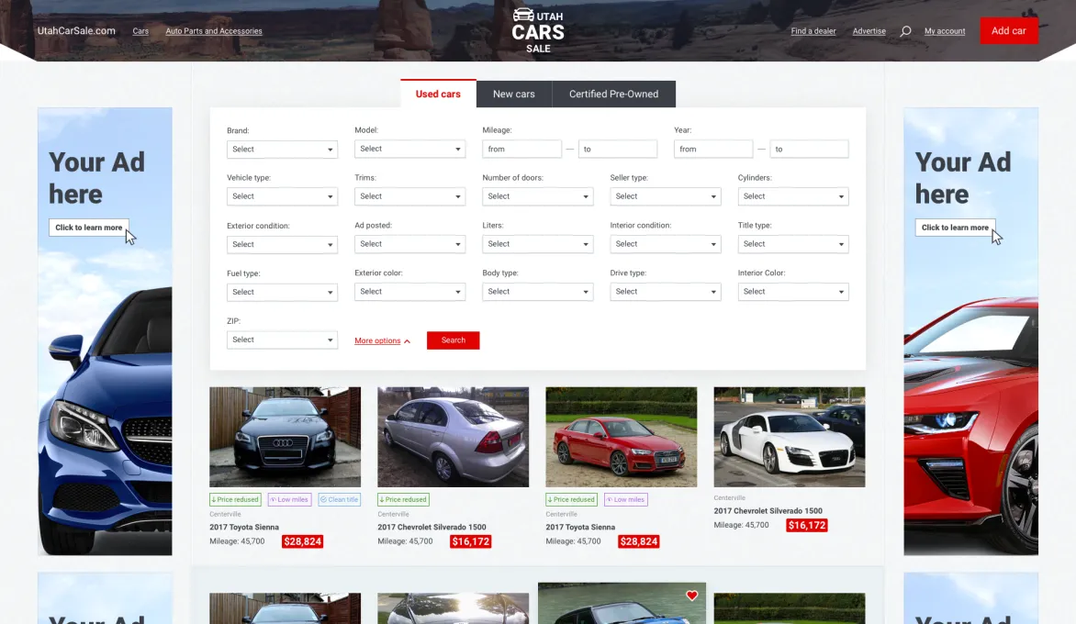This screenshot has height=624, width=1076.
Task: Collapse More options chevron link
Action: click(x=382, y=340)
